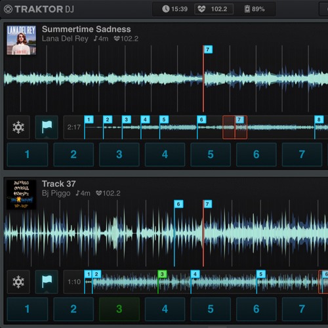Trigger hotcue button 6 on Track 37 deck
The width and height of the screenshot is (328, 328).
click(x=256, y=309)
